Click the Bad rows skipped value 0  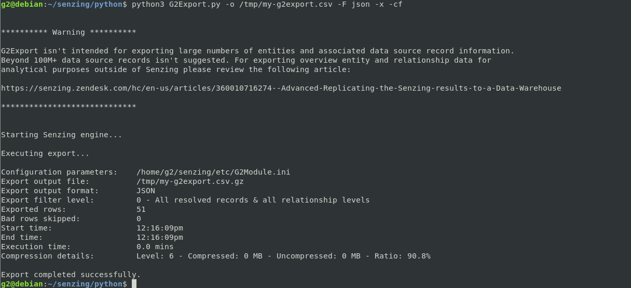(139, 219)
